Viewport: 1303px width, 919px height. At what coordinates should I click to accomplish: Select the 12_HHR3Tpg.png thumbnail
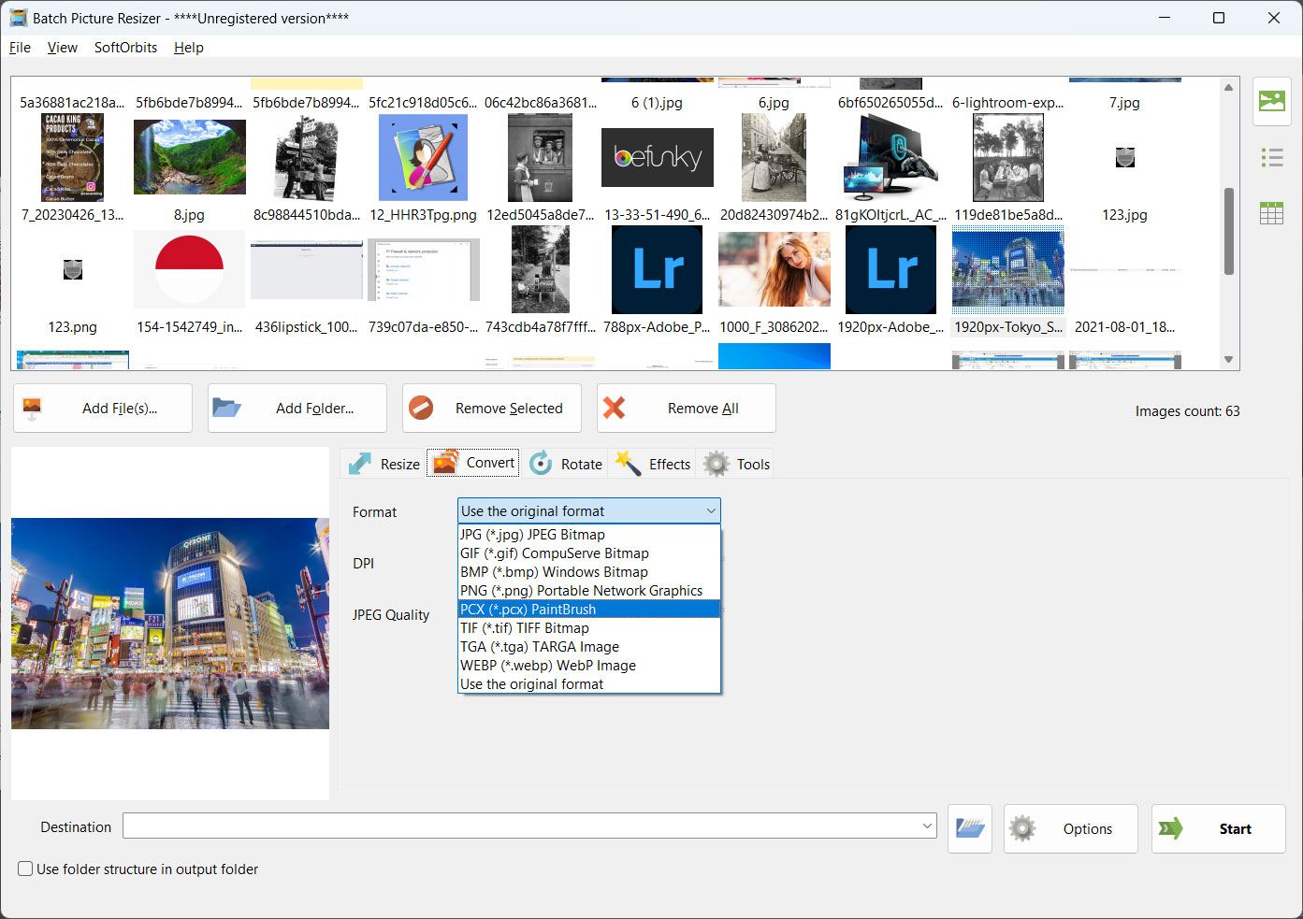point(423,157)
